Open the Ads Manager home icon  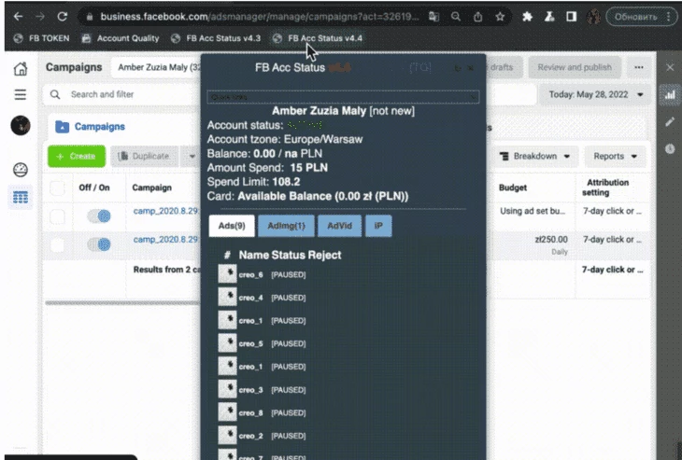(x=21, y=68)
